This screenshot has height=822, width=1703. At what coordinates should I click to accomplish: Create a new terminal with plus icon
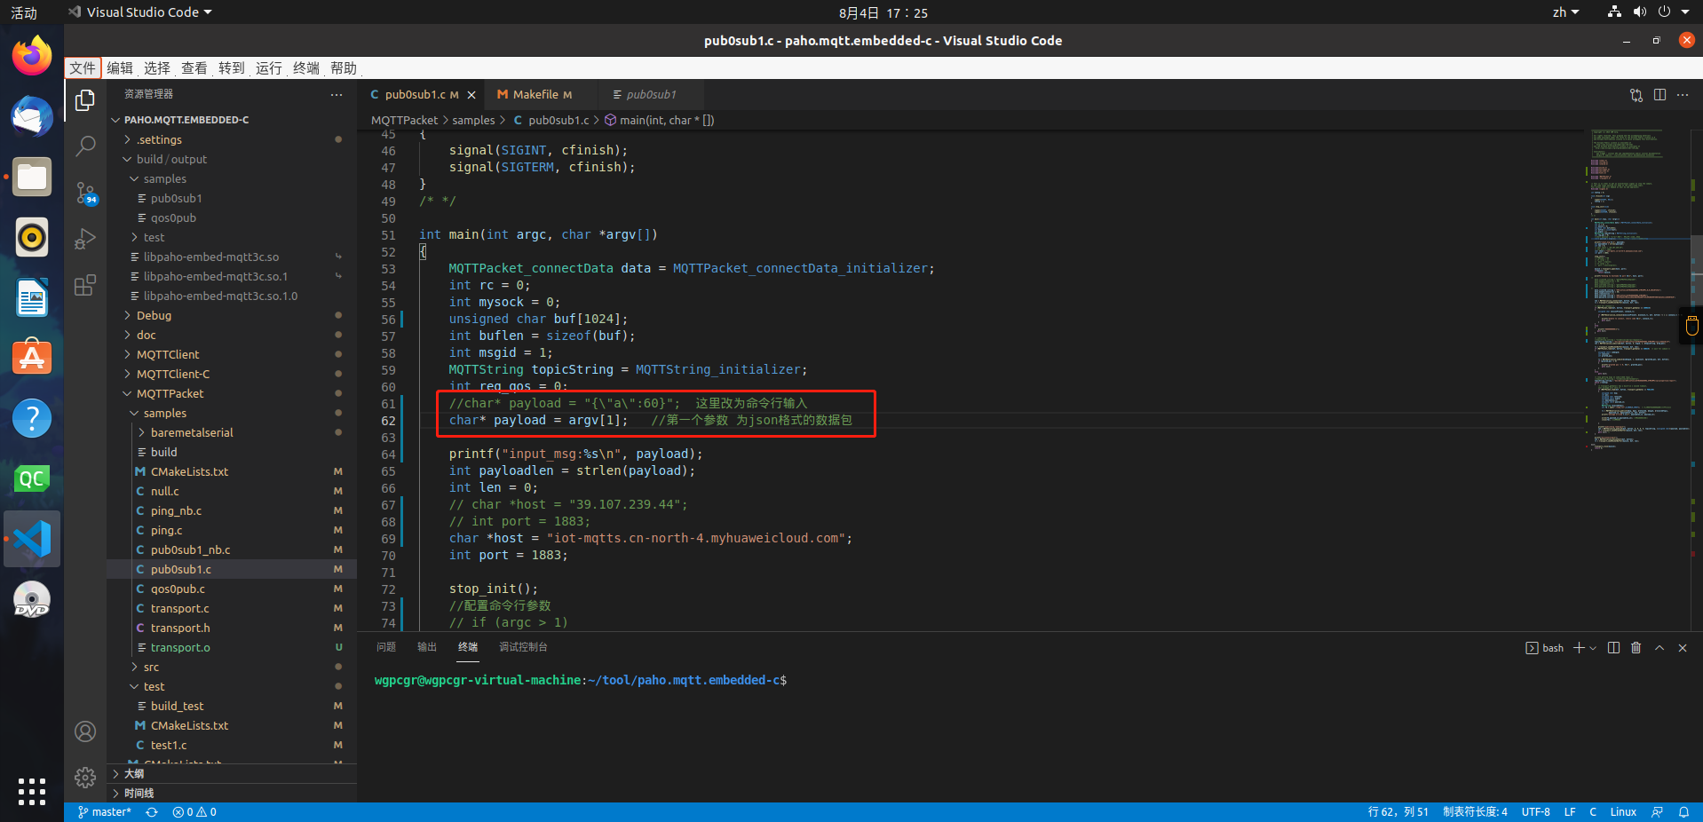(1580, 648)
